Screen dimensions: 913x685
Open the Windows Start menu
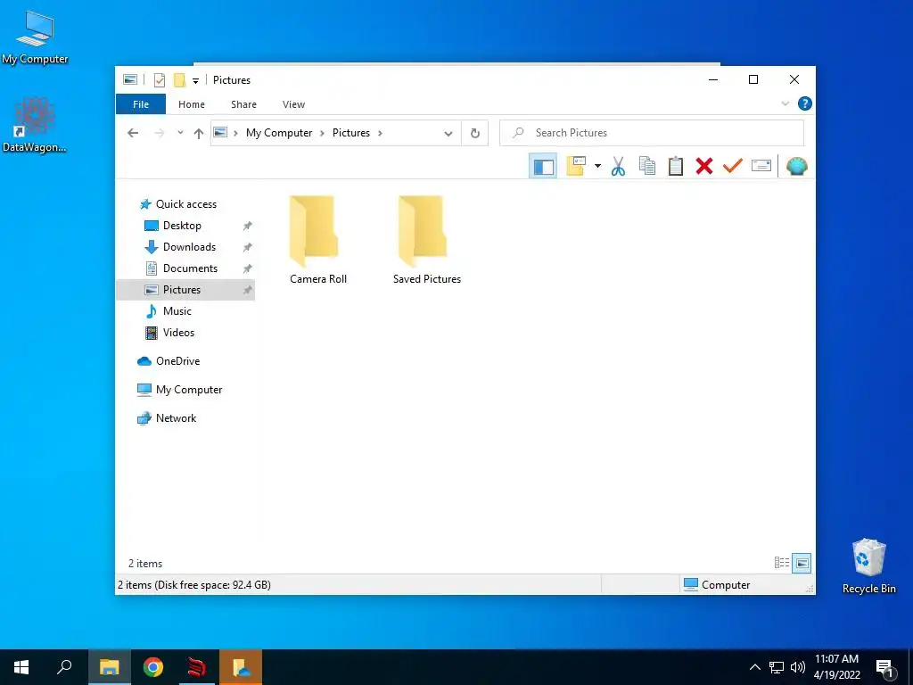(21, 667)
